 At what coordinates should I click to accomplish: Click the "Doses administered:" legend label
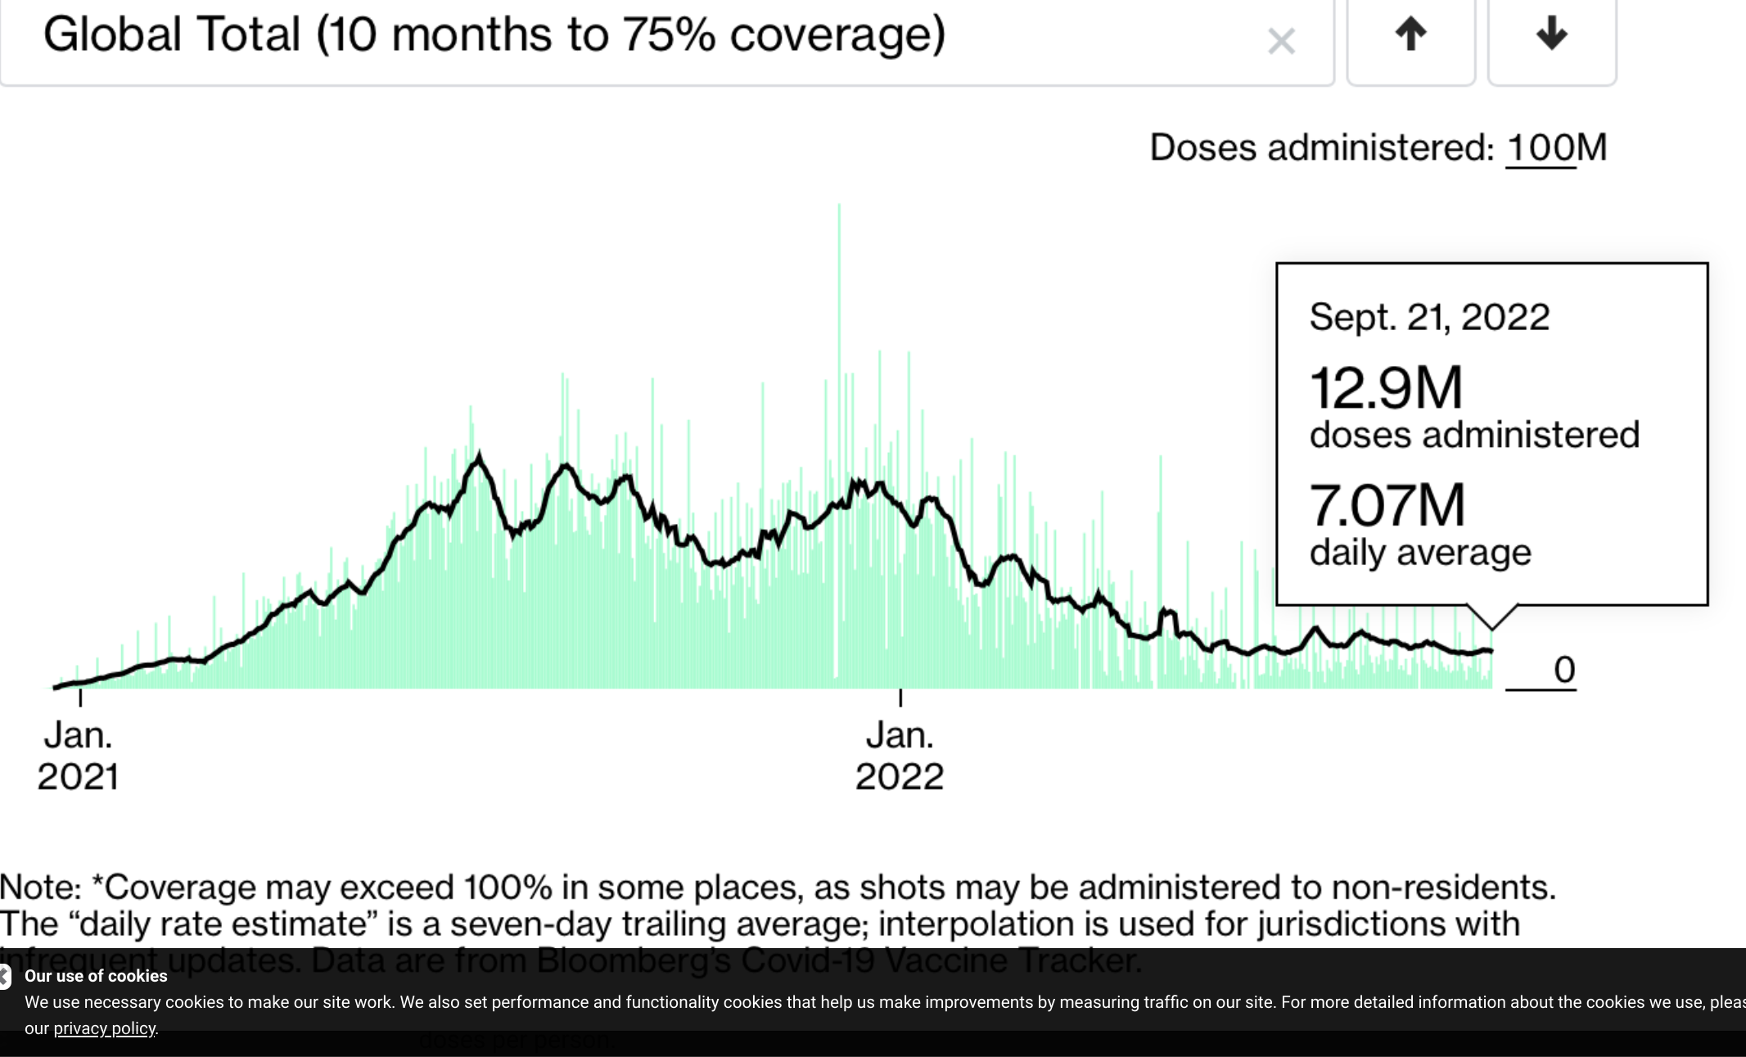[x=1322, y=148]
